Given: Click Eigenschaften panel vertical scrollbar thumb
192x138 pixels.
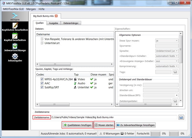Looking at the screenshot, I should click(180, 49).
